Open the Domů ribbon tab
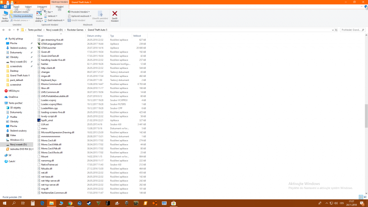Viewport: 368px width, 207px height. coord(16,7)
